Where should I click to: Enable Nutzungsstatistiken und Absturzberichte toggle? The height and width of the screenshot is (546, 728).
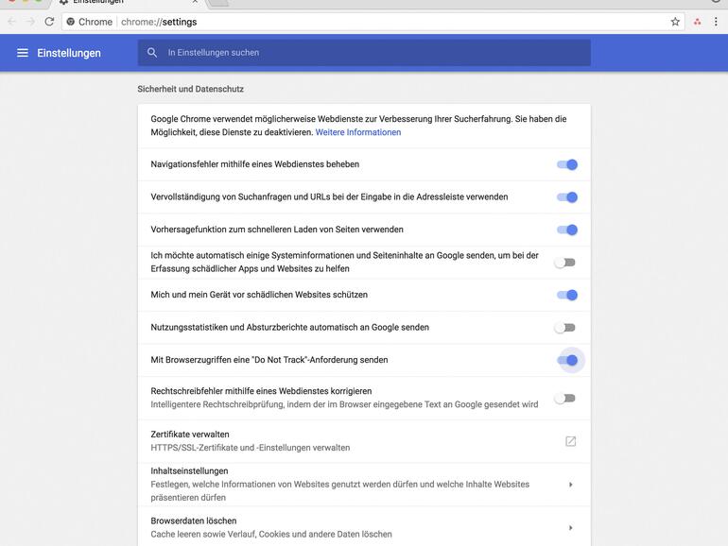(565, 328)
